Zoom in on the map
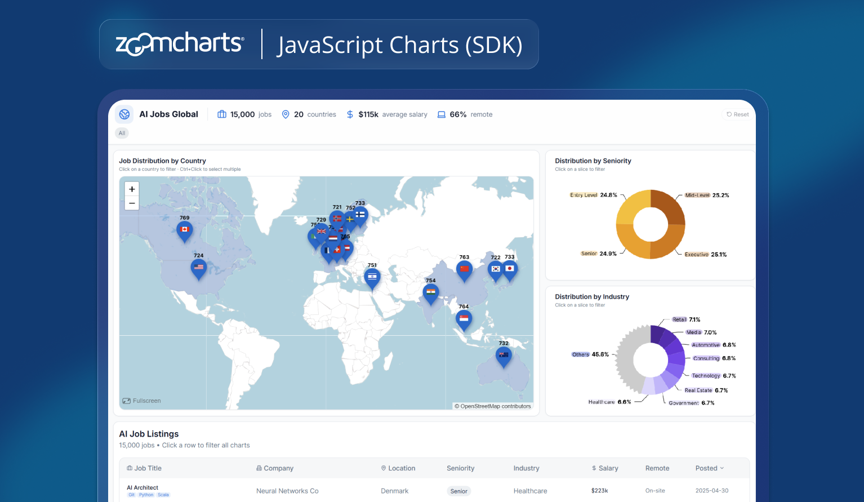This screenshot has height=502, width=864. coord(132,189)
